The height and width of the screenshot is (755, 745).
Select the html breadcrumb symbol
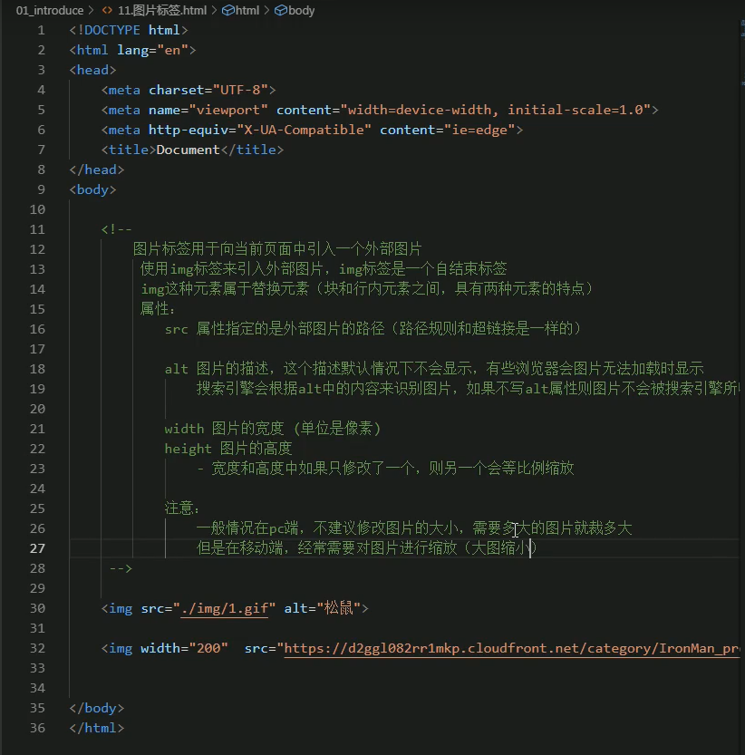pos(247,10)
